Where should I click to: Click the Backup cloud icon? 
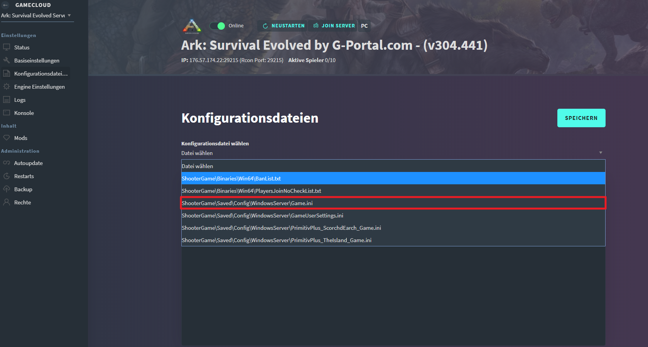pos(7,189)
